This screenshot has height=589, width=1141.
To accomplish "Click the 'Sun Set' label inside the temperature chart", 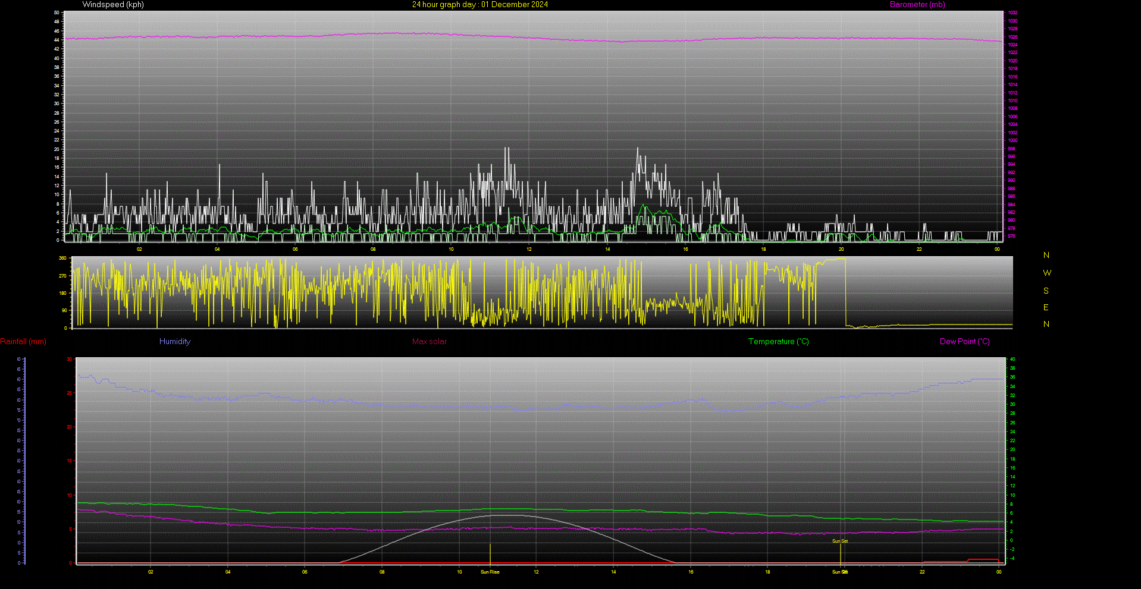I will pos(840,541).
